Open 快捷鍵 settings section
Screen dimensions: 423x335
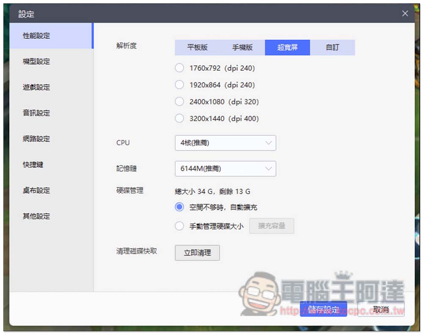(33, 164)
